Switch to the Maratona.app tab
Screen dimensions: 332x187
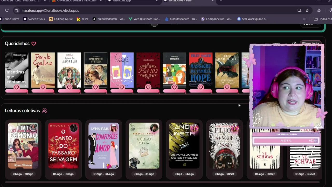132,1
